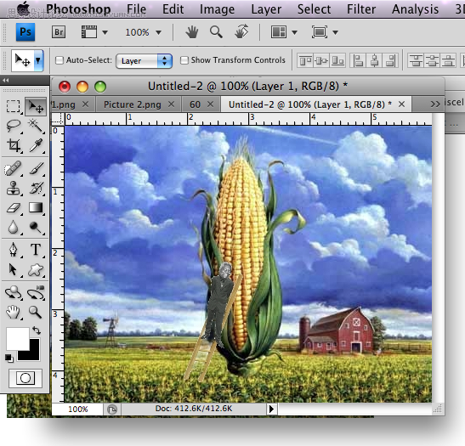Open the Analysis menu

coord(415,9)
